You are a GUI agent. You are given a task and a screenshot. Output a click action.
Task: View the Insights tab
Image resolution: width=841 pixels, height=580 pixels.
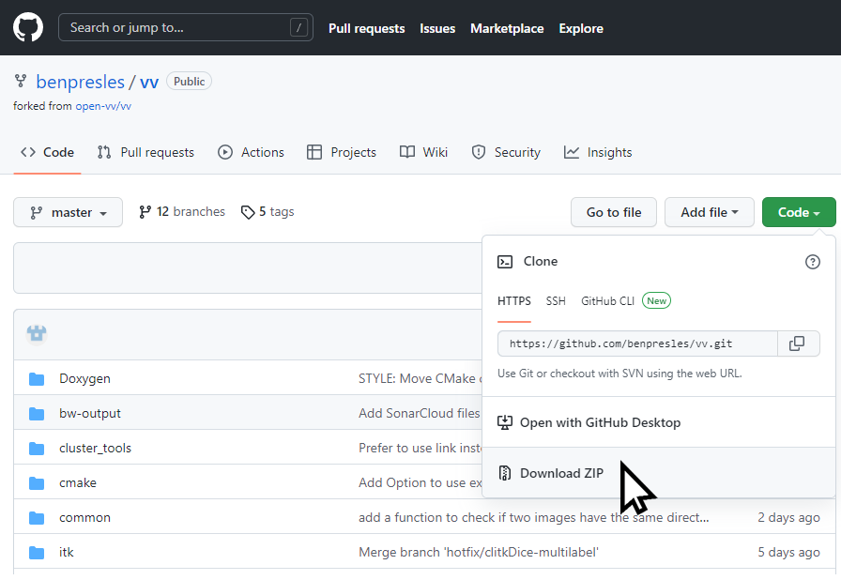click(598, 152)
